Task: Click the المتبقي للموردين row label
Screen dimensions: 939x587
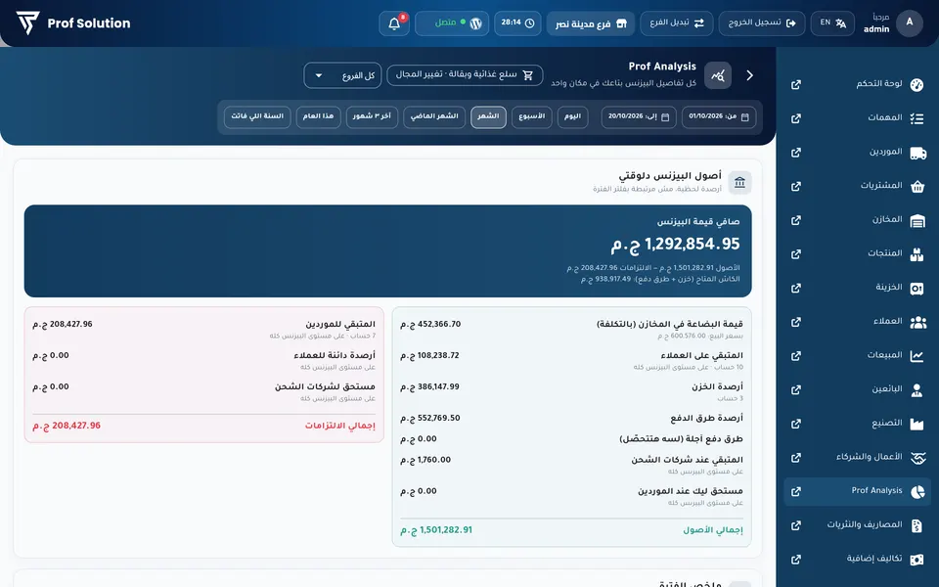Action: 340,324
